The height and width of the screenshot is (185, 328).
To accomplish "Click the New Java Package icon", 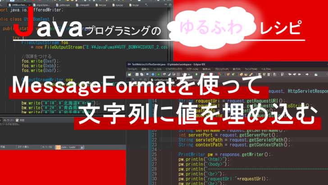I will [228, 74].
